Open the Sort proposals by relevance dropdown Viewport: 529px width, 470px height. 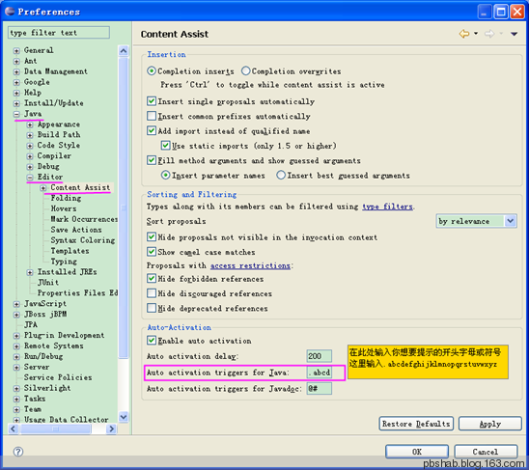point(476,221)
